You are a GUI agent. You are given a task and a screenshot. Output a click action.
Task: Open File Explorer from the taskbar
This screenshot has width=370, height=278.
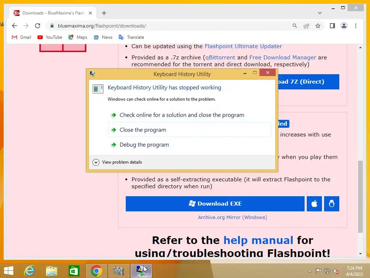pyautogui.click(x=51, y=271)
